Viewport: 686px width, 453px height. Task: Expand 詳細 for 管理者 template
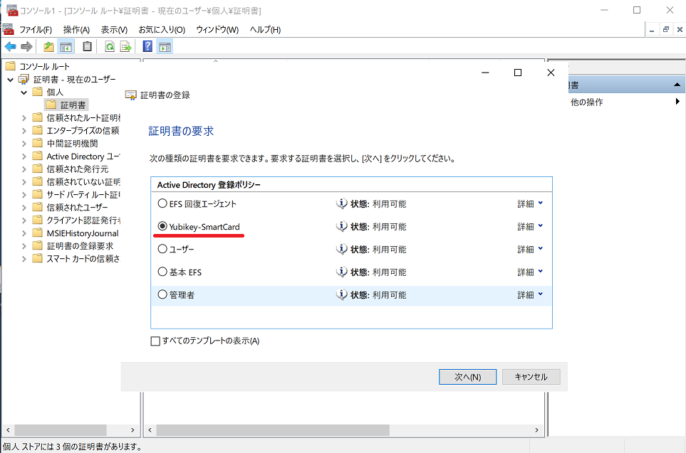[529, 294]
